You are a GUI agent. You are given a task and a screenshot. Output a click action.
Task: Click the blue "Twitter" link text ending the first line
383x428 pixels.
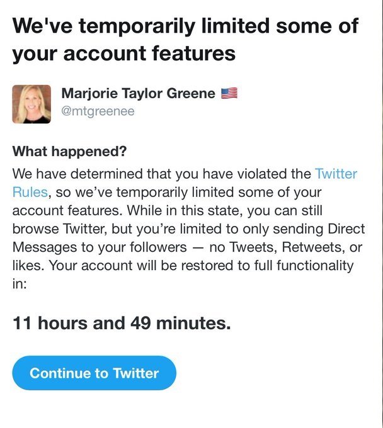point(336,174)
